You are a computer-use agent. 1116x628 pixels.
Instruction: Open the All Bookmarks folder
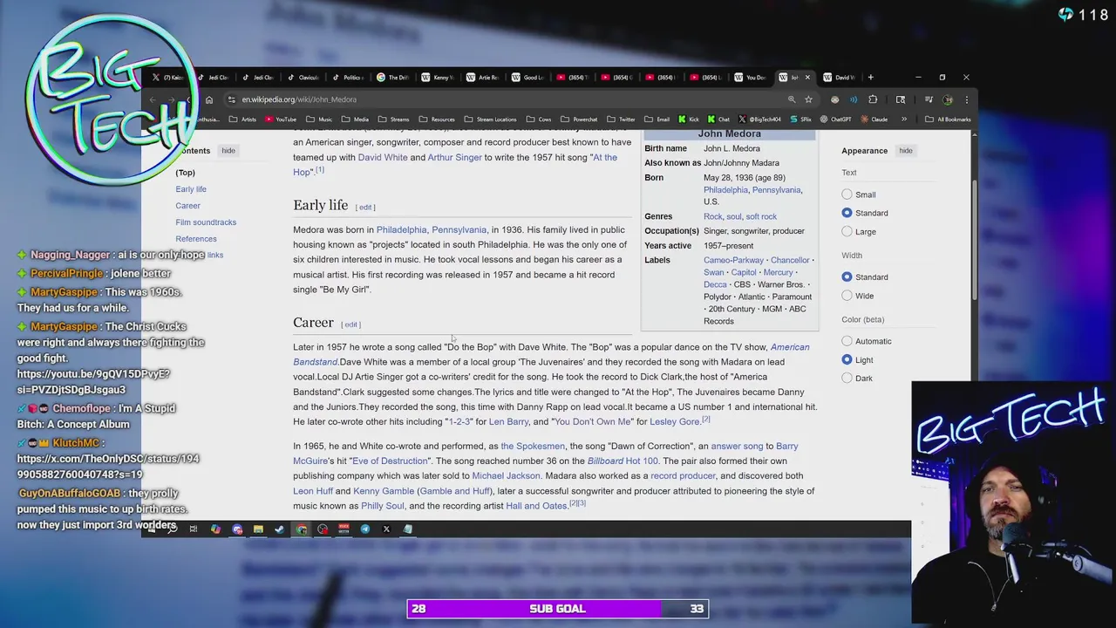pos(949,119)
